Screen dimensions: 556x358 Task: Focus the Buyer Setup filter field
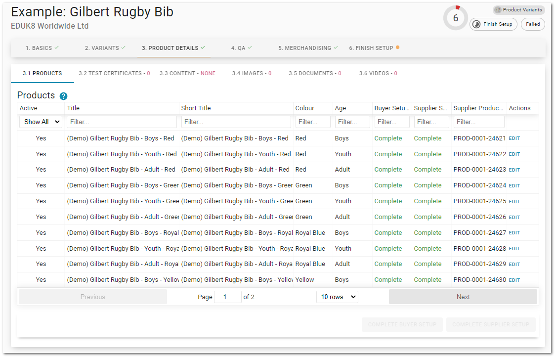(392, 122)
